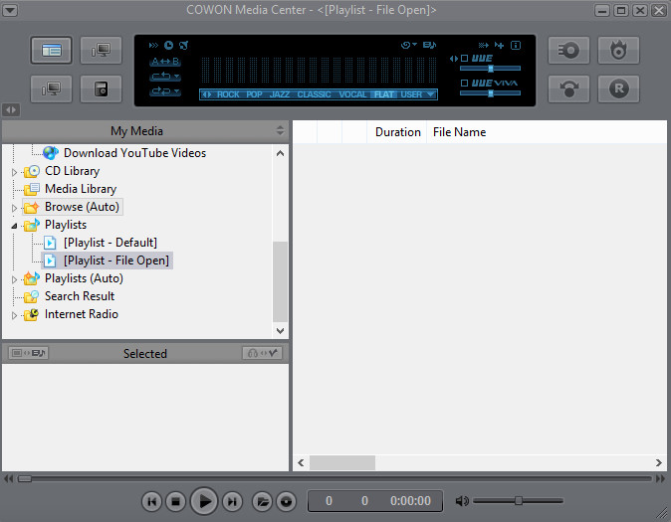The height and width of the screenshot is (522, 671).
Task: Select the USER equalizer preset
Action: [x=411, y=94]
